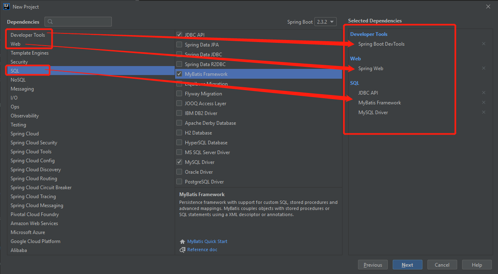Select the Spring Cloud Tracing category

(x=91, y=197)
